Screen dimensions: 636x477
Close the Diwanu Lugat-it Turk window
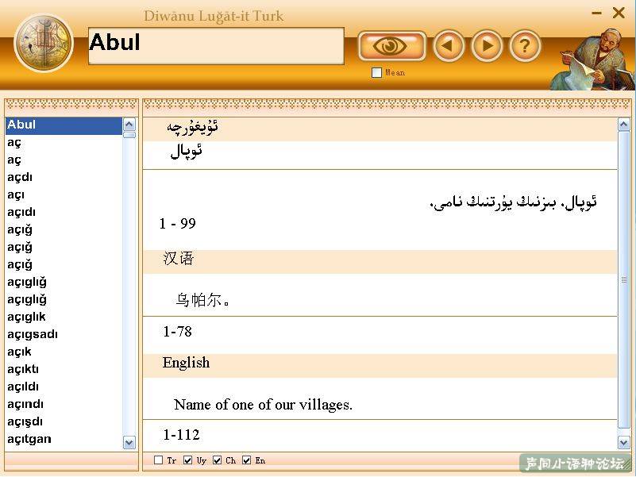[x=619, y=13]
